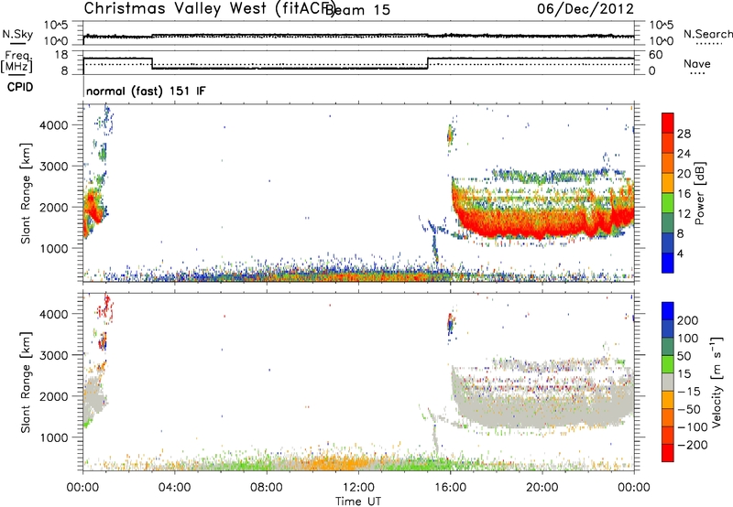Click the blue bottom of the power colorbar
This screenshot has height=507, width=733.
pyautogui.click(x=668, y=263)
